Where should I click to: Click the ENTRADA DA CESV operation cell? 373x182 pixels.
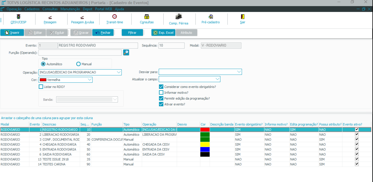click(x=159, y=149)
